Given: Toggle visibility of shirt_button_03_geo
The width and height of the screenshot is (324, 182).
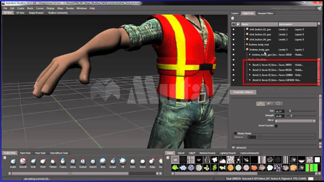Looking at the screenshot, I should pos(233,34).
